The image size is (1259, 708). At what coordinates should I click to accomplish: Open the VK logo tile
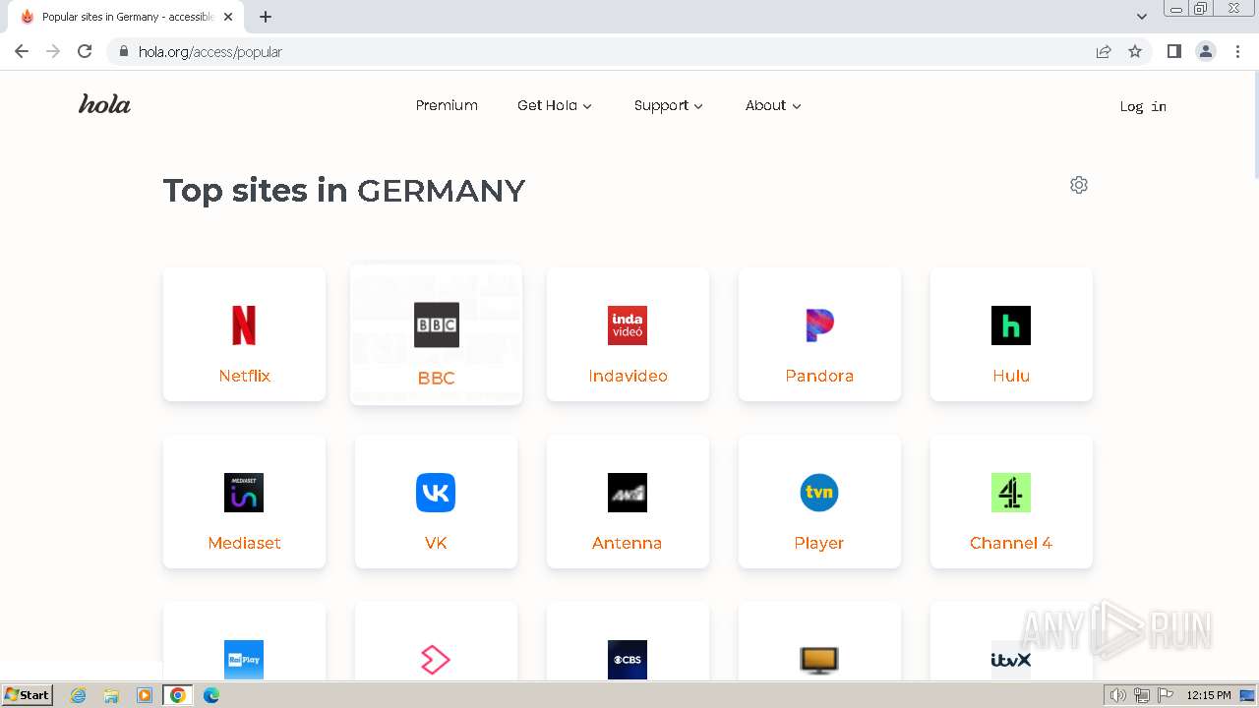[x=436, y=493]
